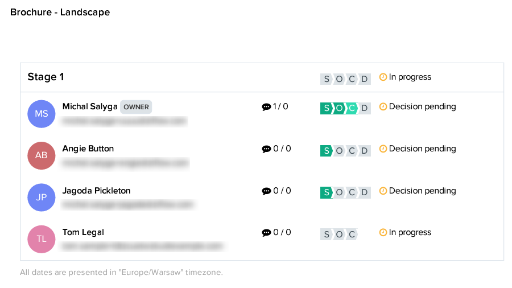Viewport: 512px width, 288px height.
Task: Click Jagoda Pickleton's JP avatar
Action: point(42,198)
